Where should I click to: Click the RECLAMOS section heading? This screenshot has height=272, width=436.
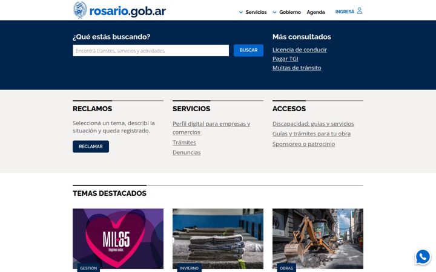click(92, 109)
